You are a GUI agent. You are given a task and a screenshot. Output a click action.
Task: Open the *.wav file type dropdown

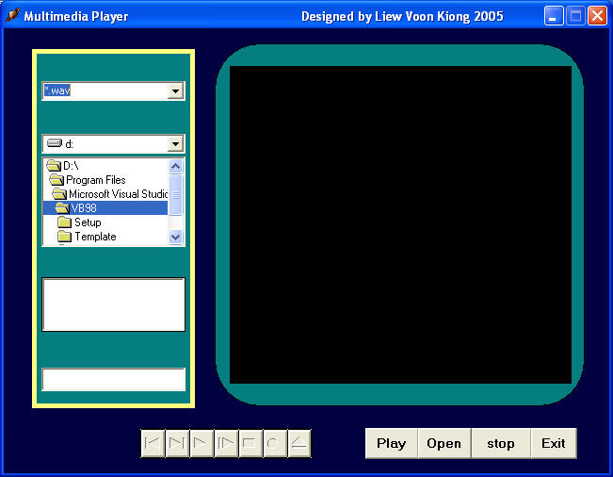(x=175, y=91)
